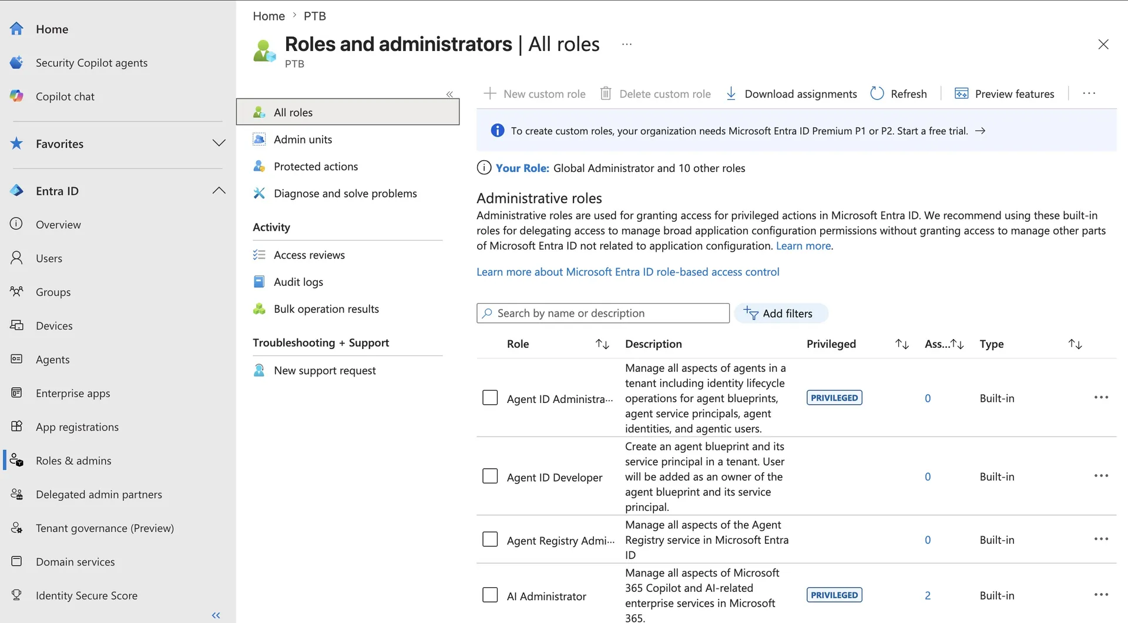Click the Enterprise apps icon

point(16,392)
